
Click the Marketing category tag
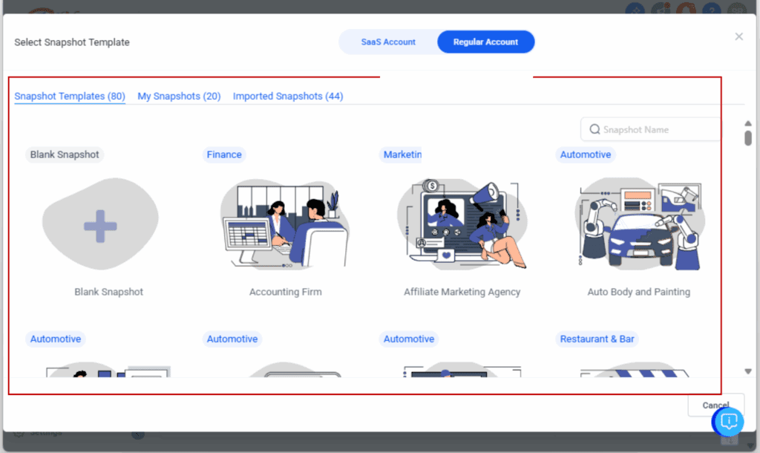(x=402, y=154)
